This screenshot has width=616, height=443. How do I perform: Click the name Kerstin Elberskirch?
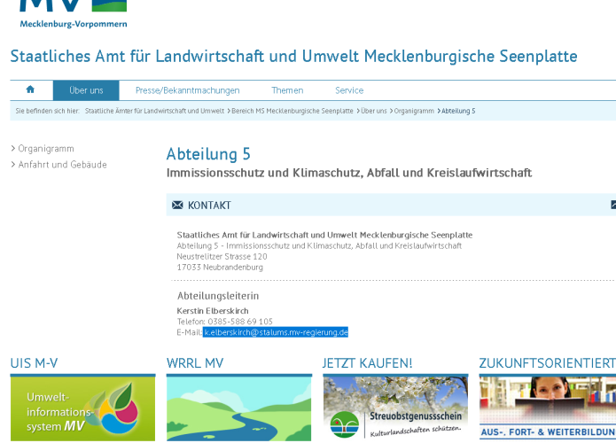[213, 311]
